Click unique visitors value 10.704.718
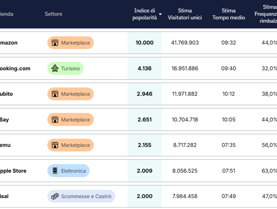The image size is (277, 209). (x=185, y=120)
